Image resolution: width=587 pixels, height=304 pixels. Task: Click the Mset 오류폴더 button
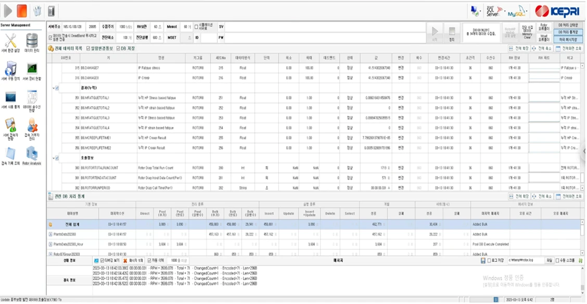[x=544, y=37]
